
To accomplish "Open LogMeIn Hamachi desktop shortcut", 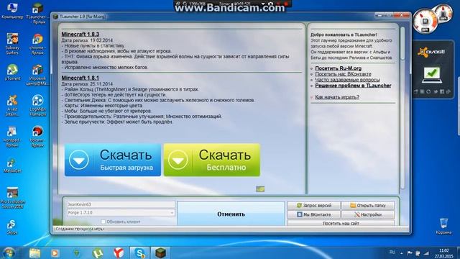I will (37, 106).
